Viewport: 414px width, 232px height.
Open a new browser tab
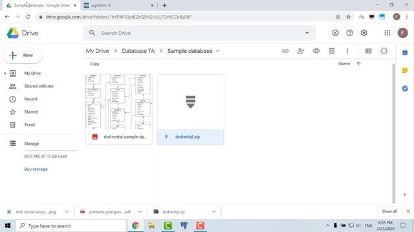[x=164, y=5]
